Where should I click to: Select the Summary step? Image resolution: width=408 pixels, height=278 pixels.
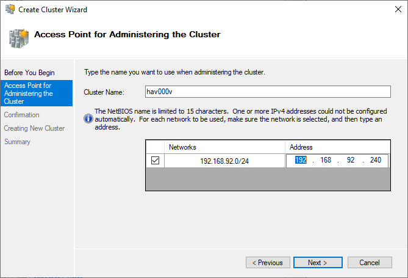(17, 142)
